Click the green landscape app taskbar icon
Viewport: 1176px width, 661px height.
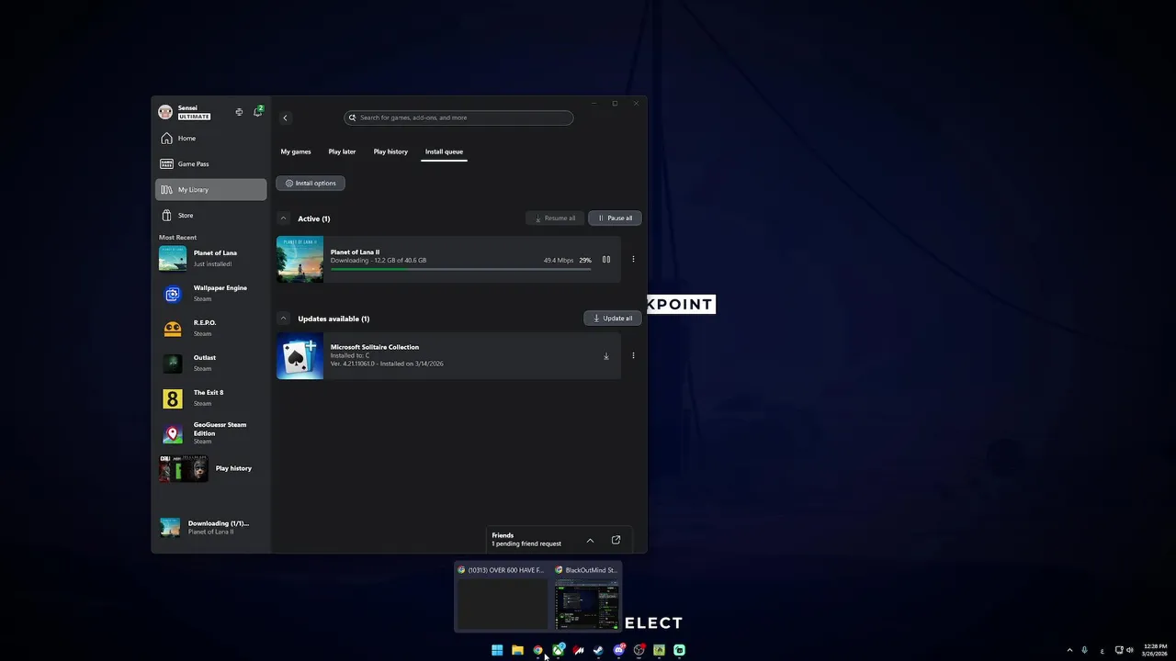659,650
